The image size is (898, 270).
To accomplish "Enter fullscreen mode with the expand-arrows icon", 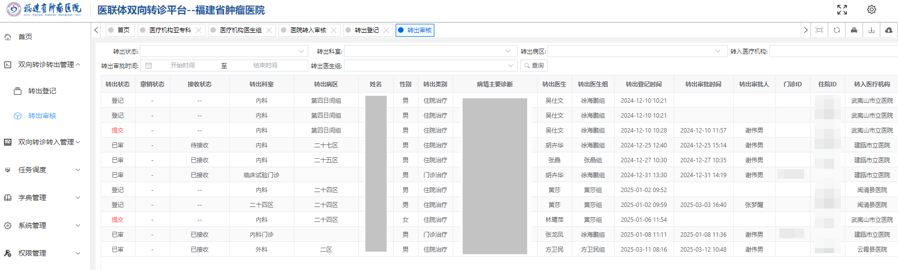I will pyautogui.click(x=842, y=10).
